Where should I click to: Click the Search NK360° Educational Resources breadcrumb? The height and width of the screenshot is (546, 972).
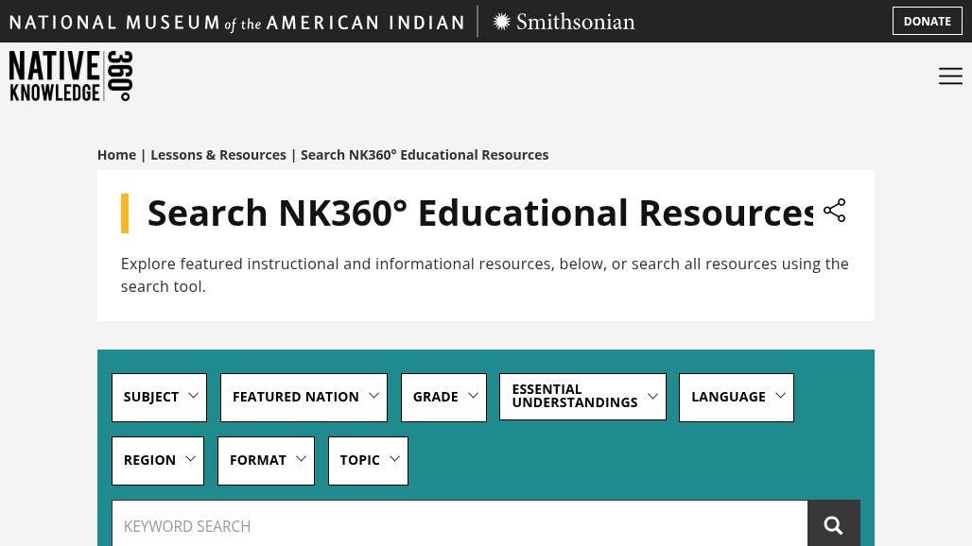424,155
